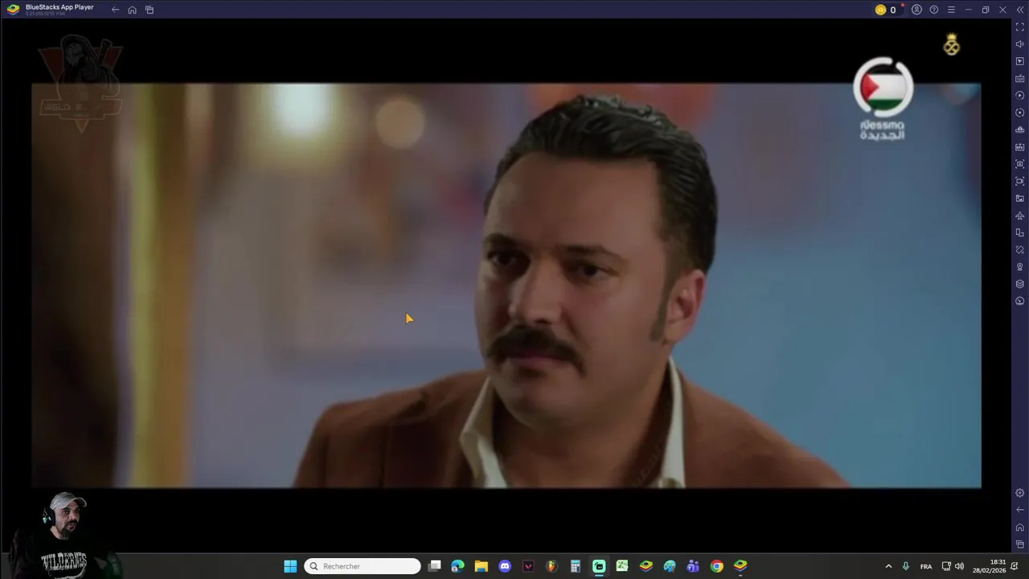
Task: Show hidden system tray icons
Action: 888,566
